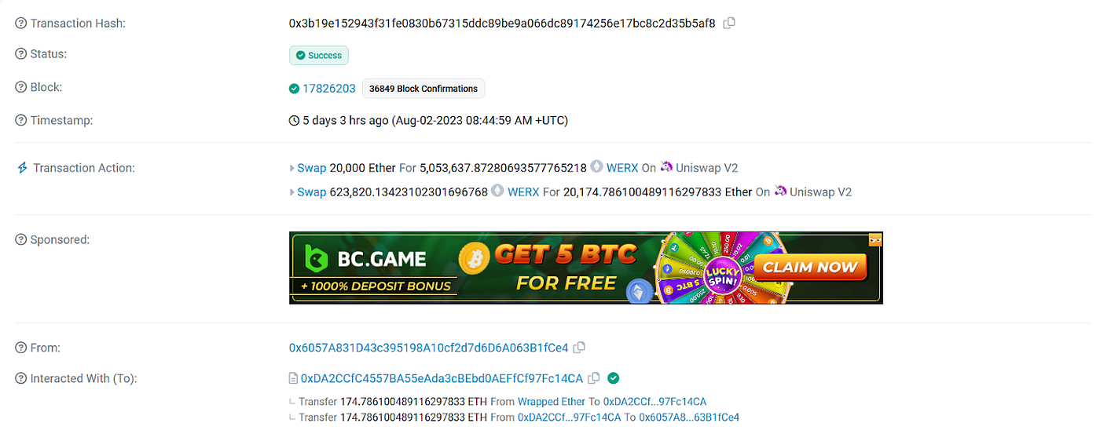Screen dimensions: 1100x434
Task: Click the help icon beside Interacted With
Action: [x=21, y=379]
